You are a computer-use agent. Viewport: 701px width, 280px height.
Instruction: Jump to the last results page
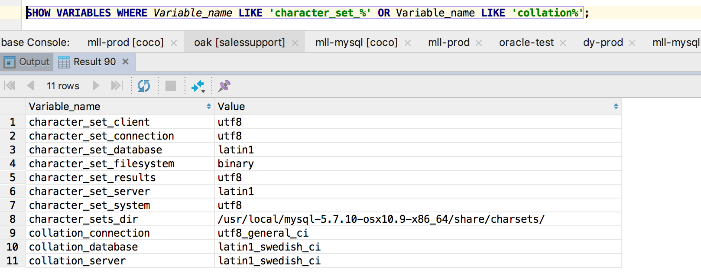(x=117, y=86)
